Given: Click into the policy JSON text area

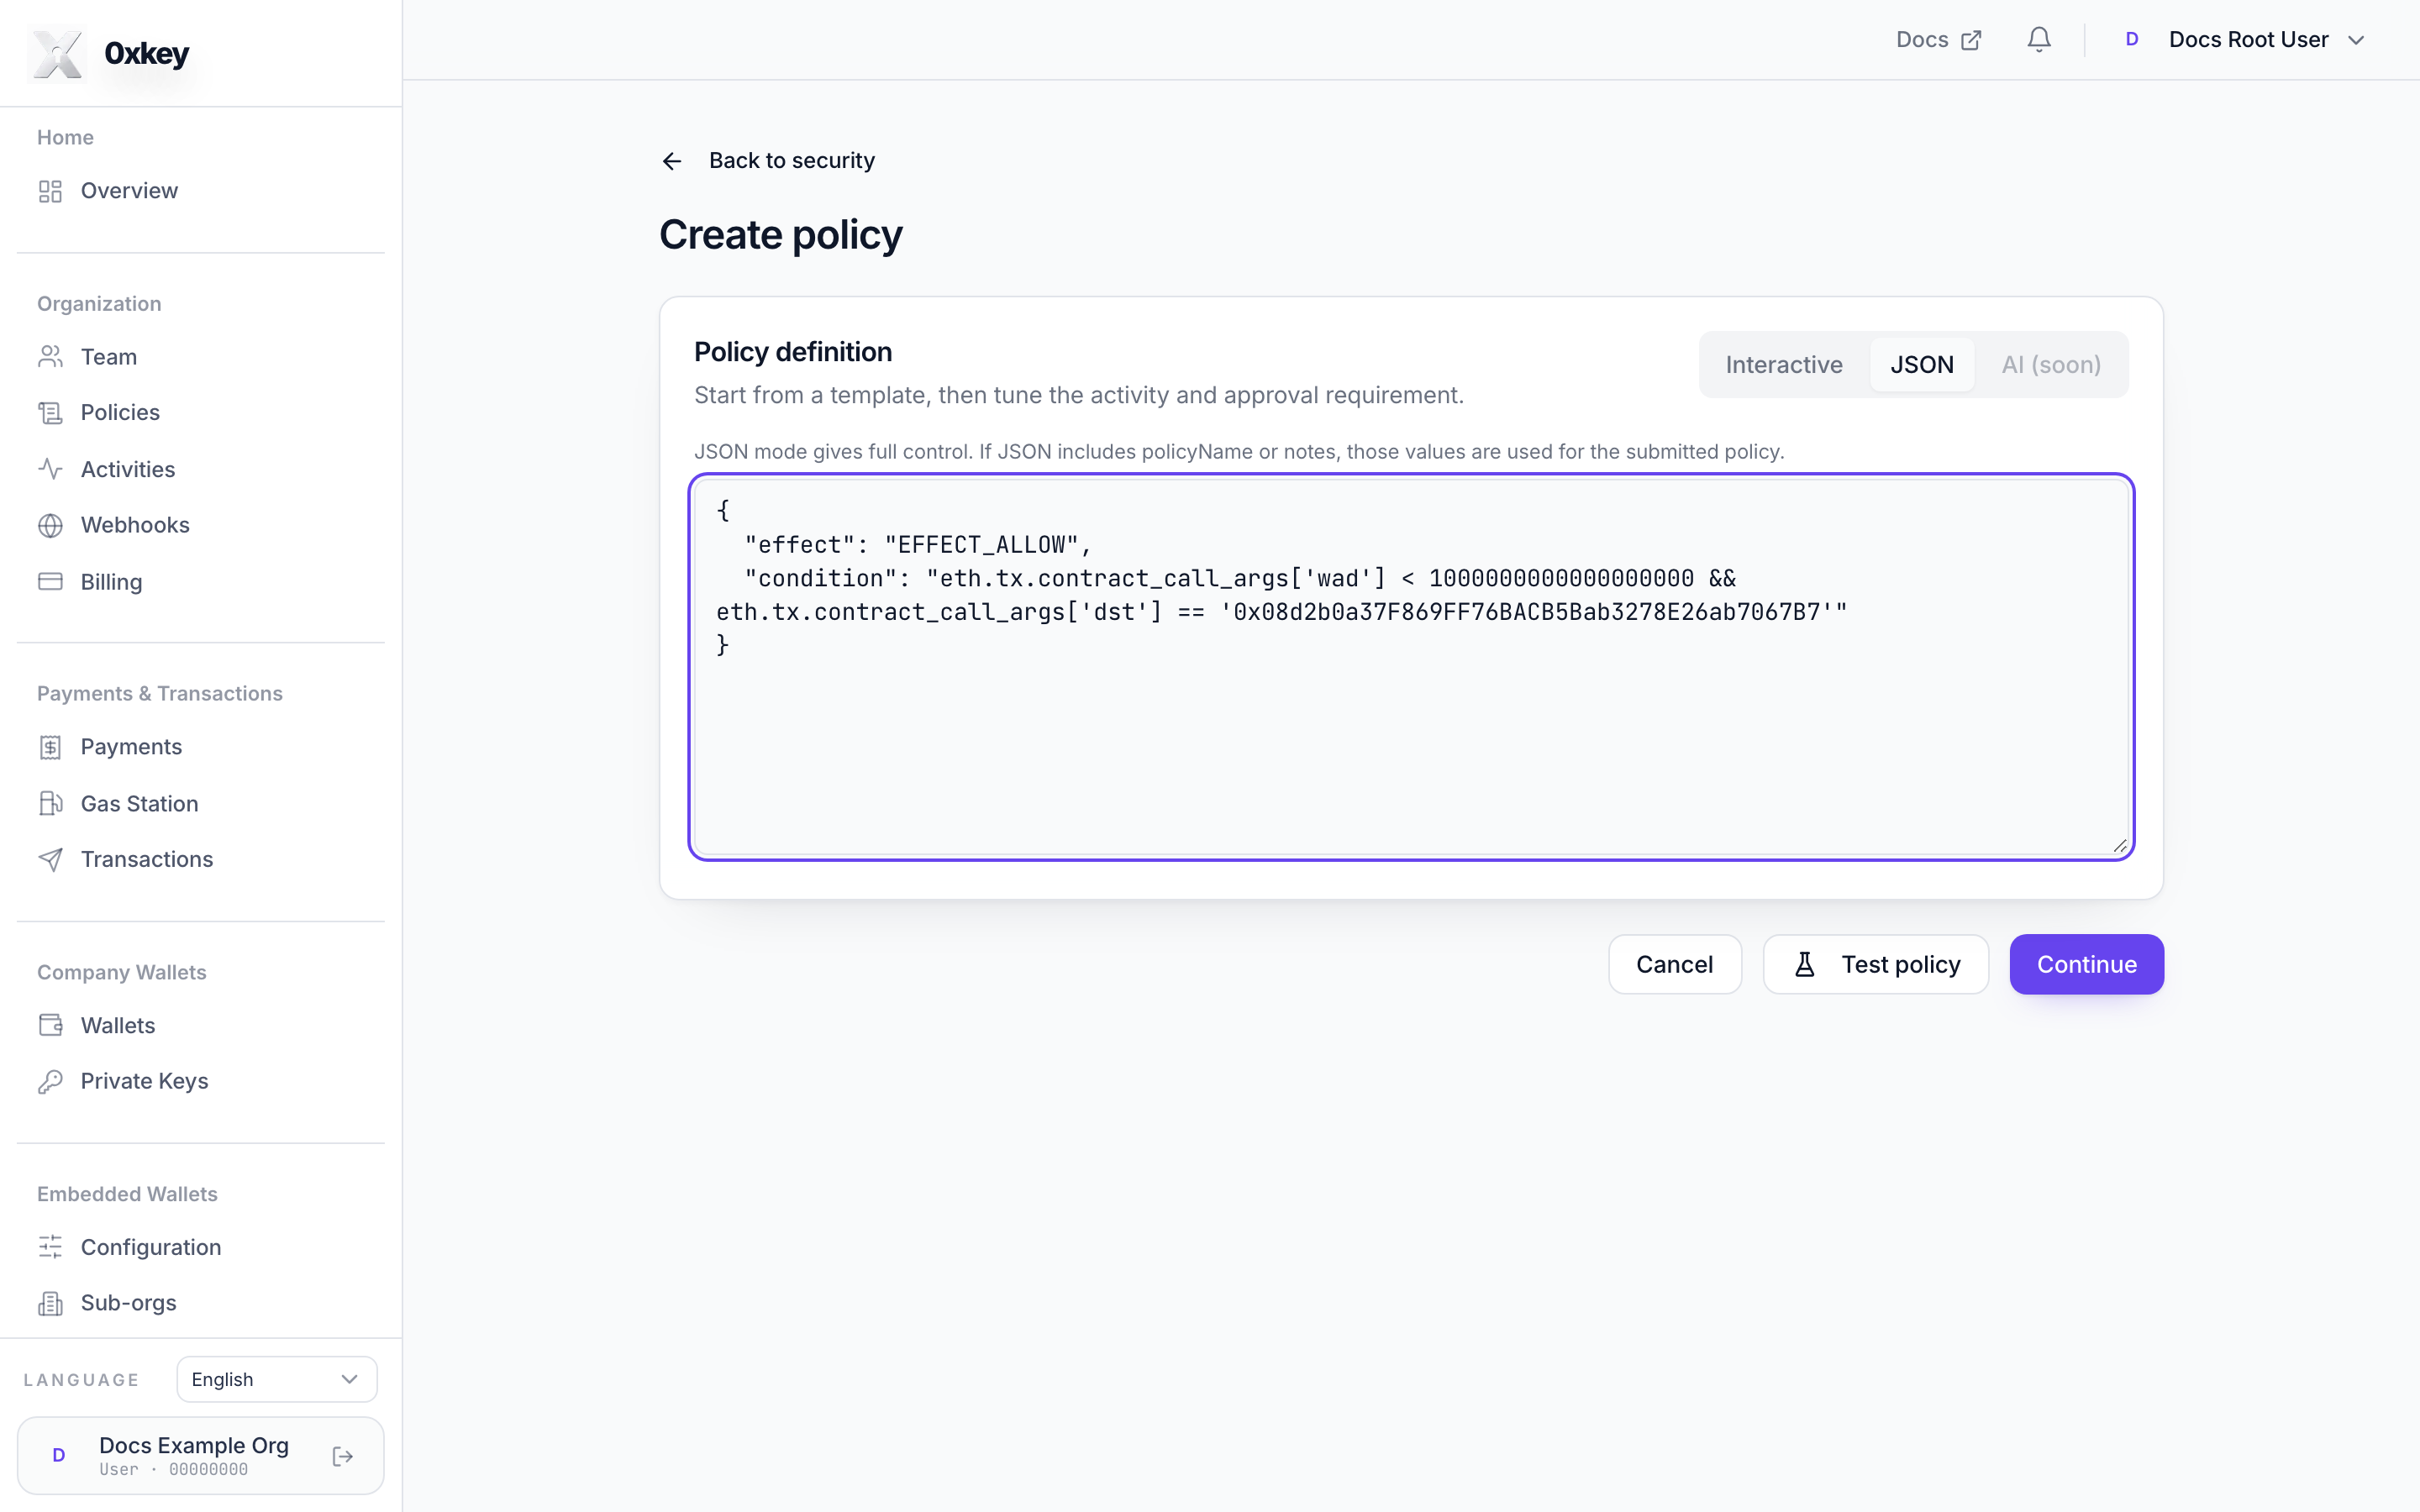Looking at the screenshot, I should coord(1411,667).
